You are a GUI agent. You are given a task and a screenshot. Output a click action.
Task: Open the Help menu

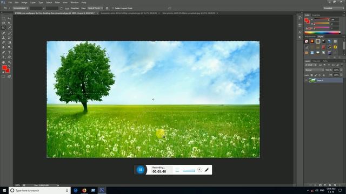[x=84, y=2]
